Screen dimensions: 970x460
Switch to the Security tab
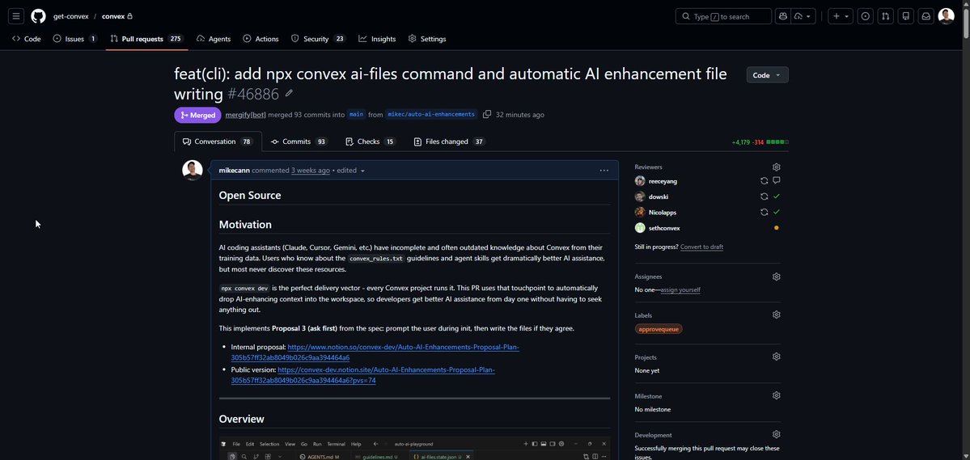[318, 38]
